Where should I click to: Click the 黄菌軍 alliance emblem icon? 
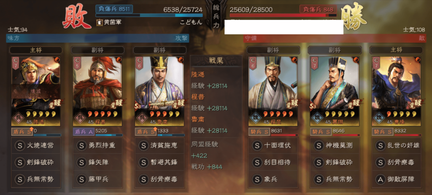pos(100,23)
